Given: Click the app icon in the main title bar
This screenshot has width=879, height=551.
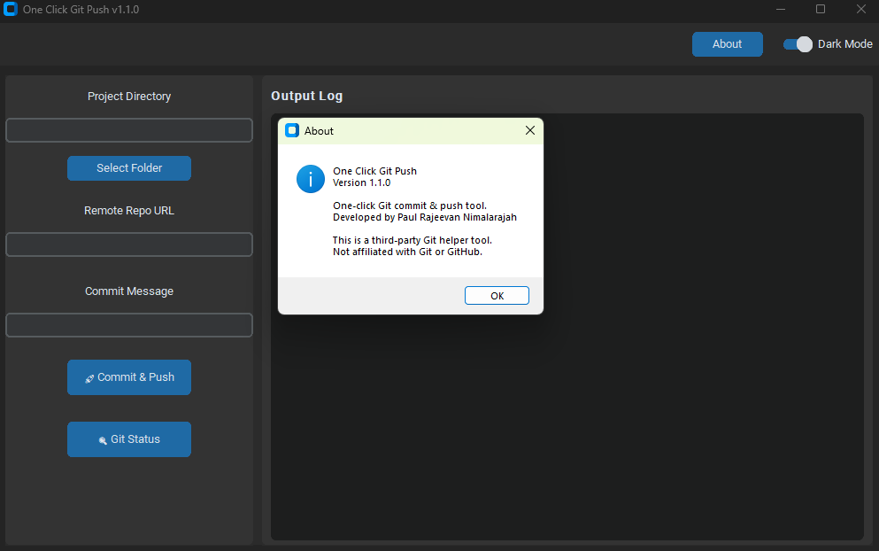Looking at the screenshot, I should [x=11, y=10].
